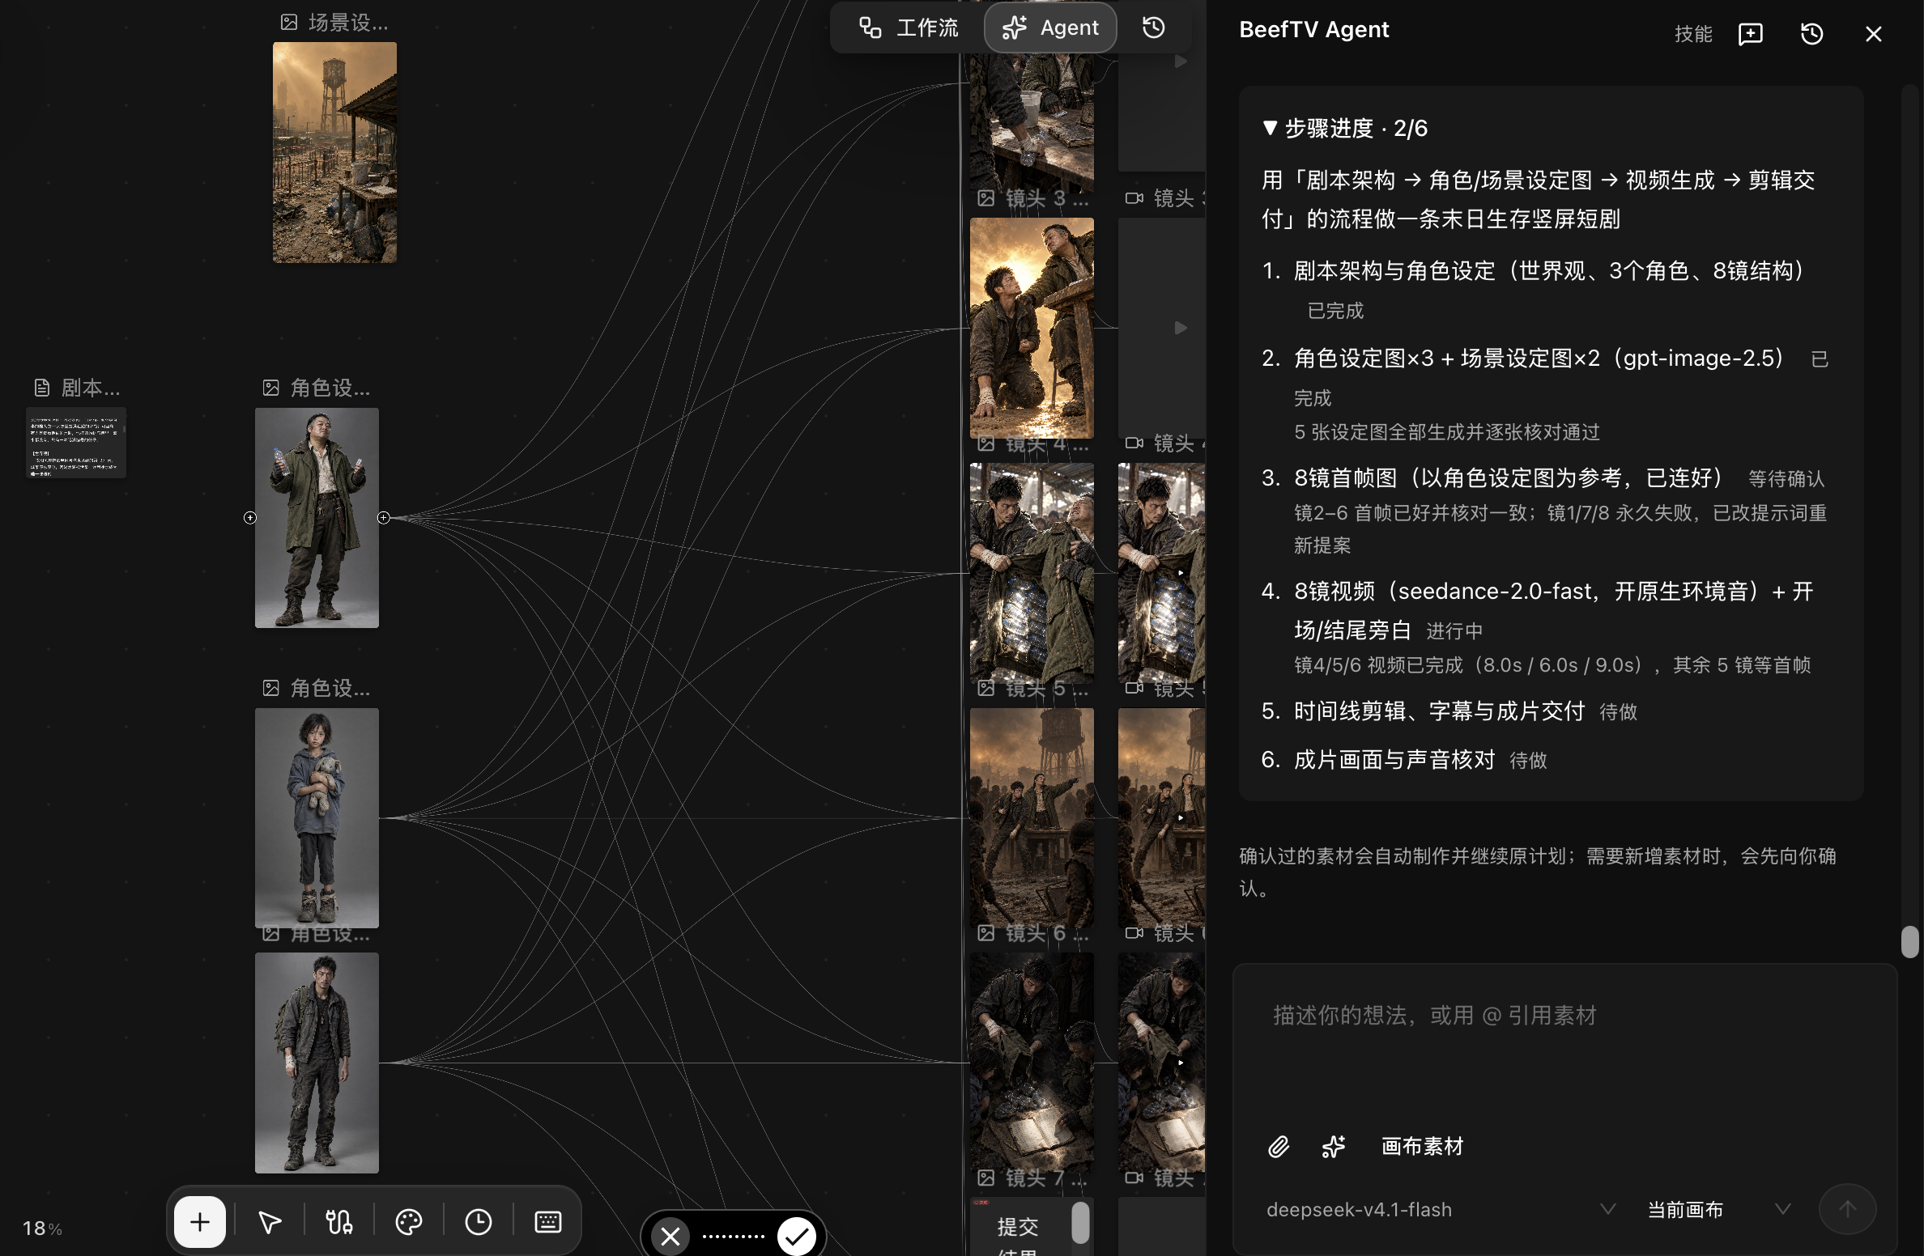Open the 当前画布 scope dropdown
Image resolution: width=1924 pixels, height=1256 pixels.
click(x=1718, y=1209)
